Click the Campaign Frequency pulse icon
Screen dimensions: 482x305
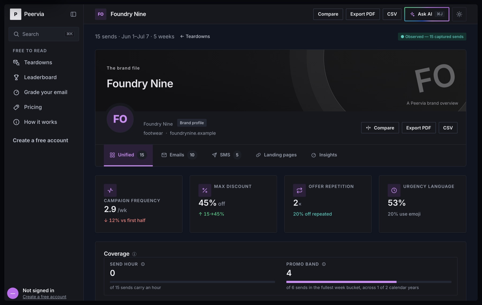pos(110,191)
